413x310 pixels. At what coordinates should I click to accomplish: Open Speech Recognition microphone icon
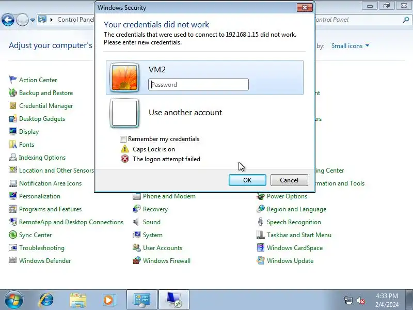[260, 222]
